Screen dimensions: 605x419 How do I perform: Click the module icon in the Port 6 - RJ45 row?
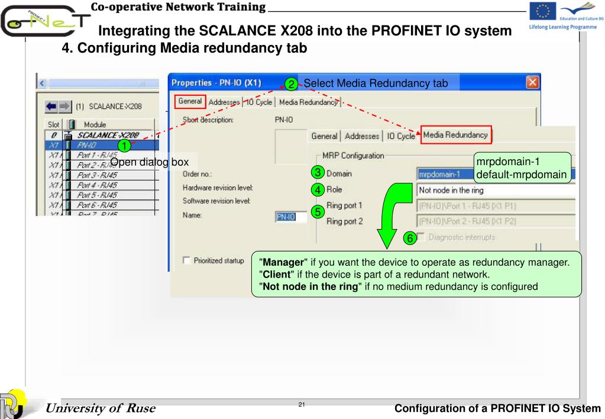(x=69, y=205)
